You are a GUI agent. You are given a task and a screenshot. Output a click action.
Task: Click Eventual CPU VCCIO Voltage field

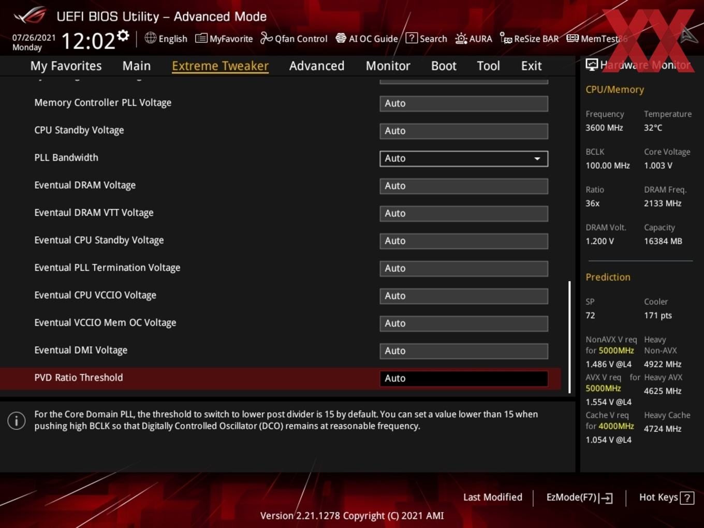464,296
